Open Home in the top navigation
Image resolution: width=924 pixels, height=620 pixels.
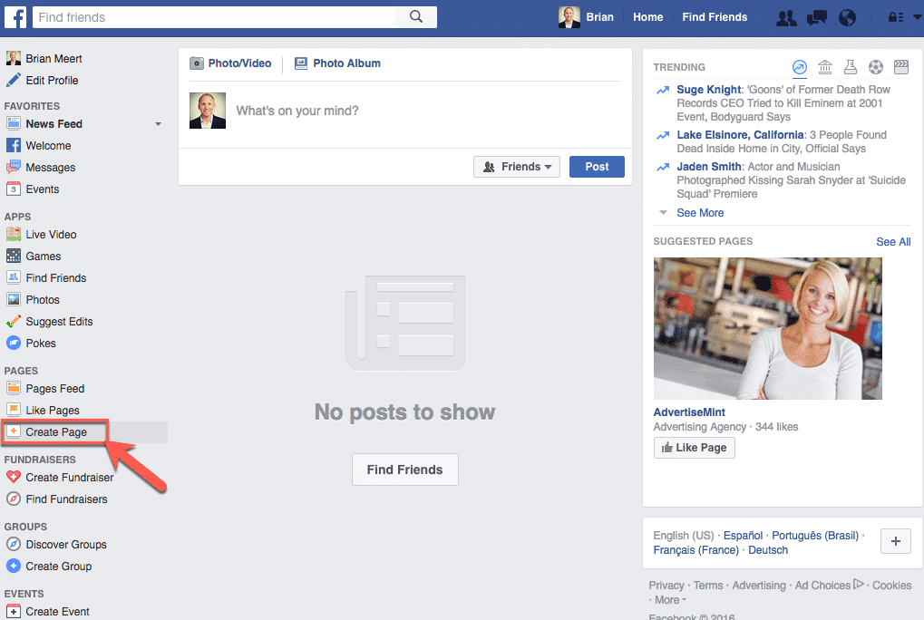click(647, 17)
